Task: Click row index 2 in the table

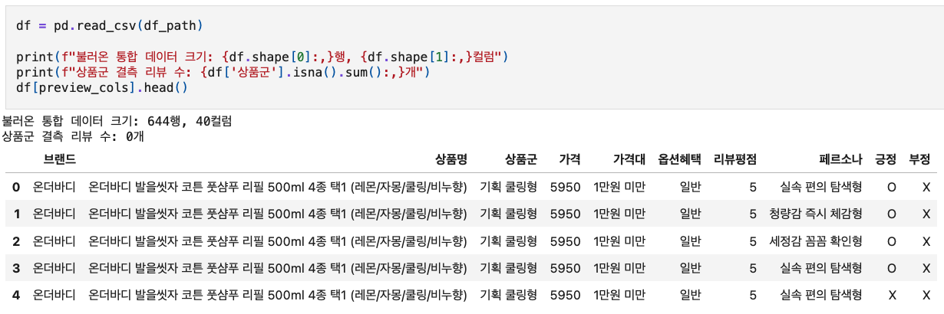Action: click(16, 240)
